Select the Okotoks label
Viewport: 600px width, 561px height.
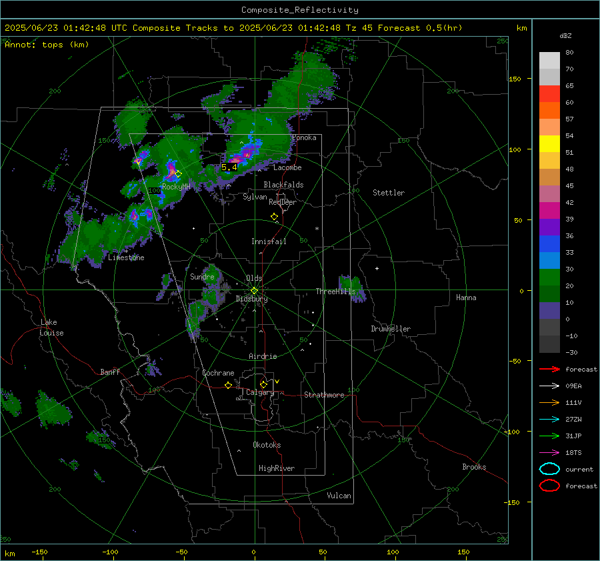coord(267,445)
